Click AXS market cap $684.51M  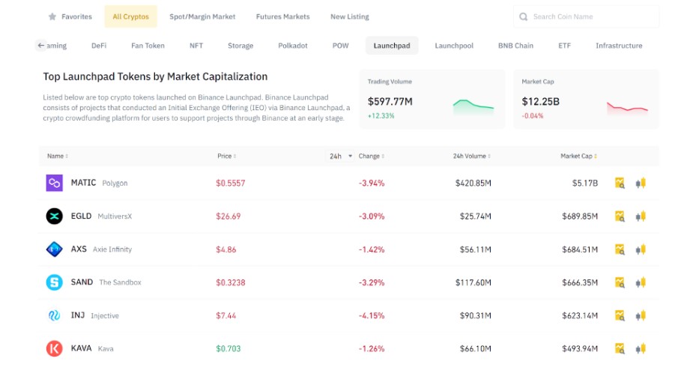(x=580, y=249)
